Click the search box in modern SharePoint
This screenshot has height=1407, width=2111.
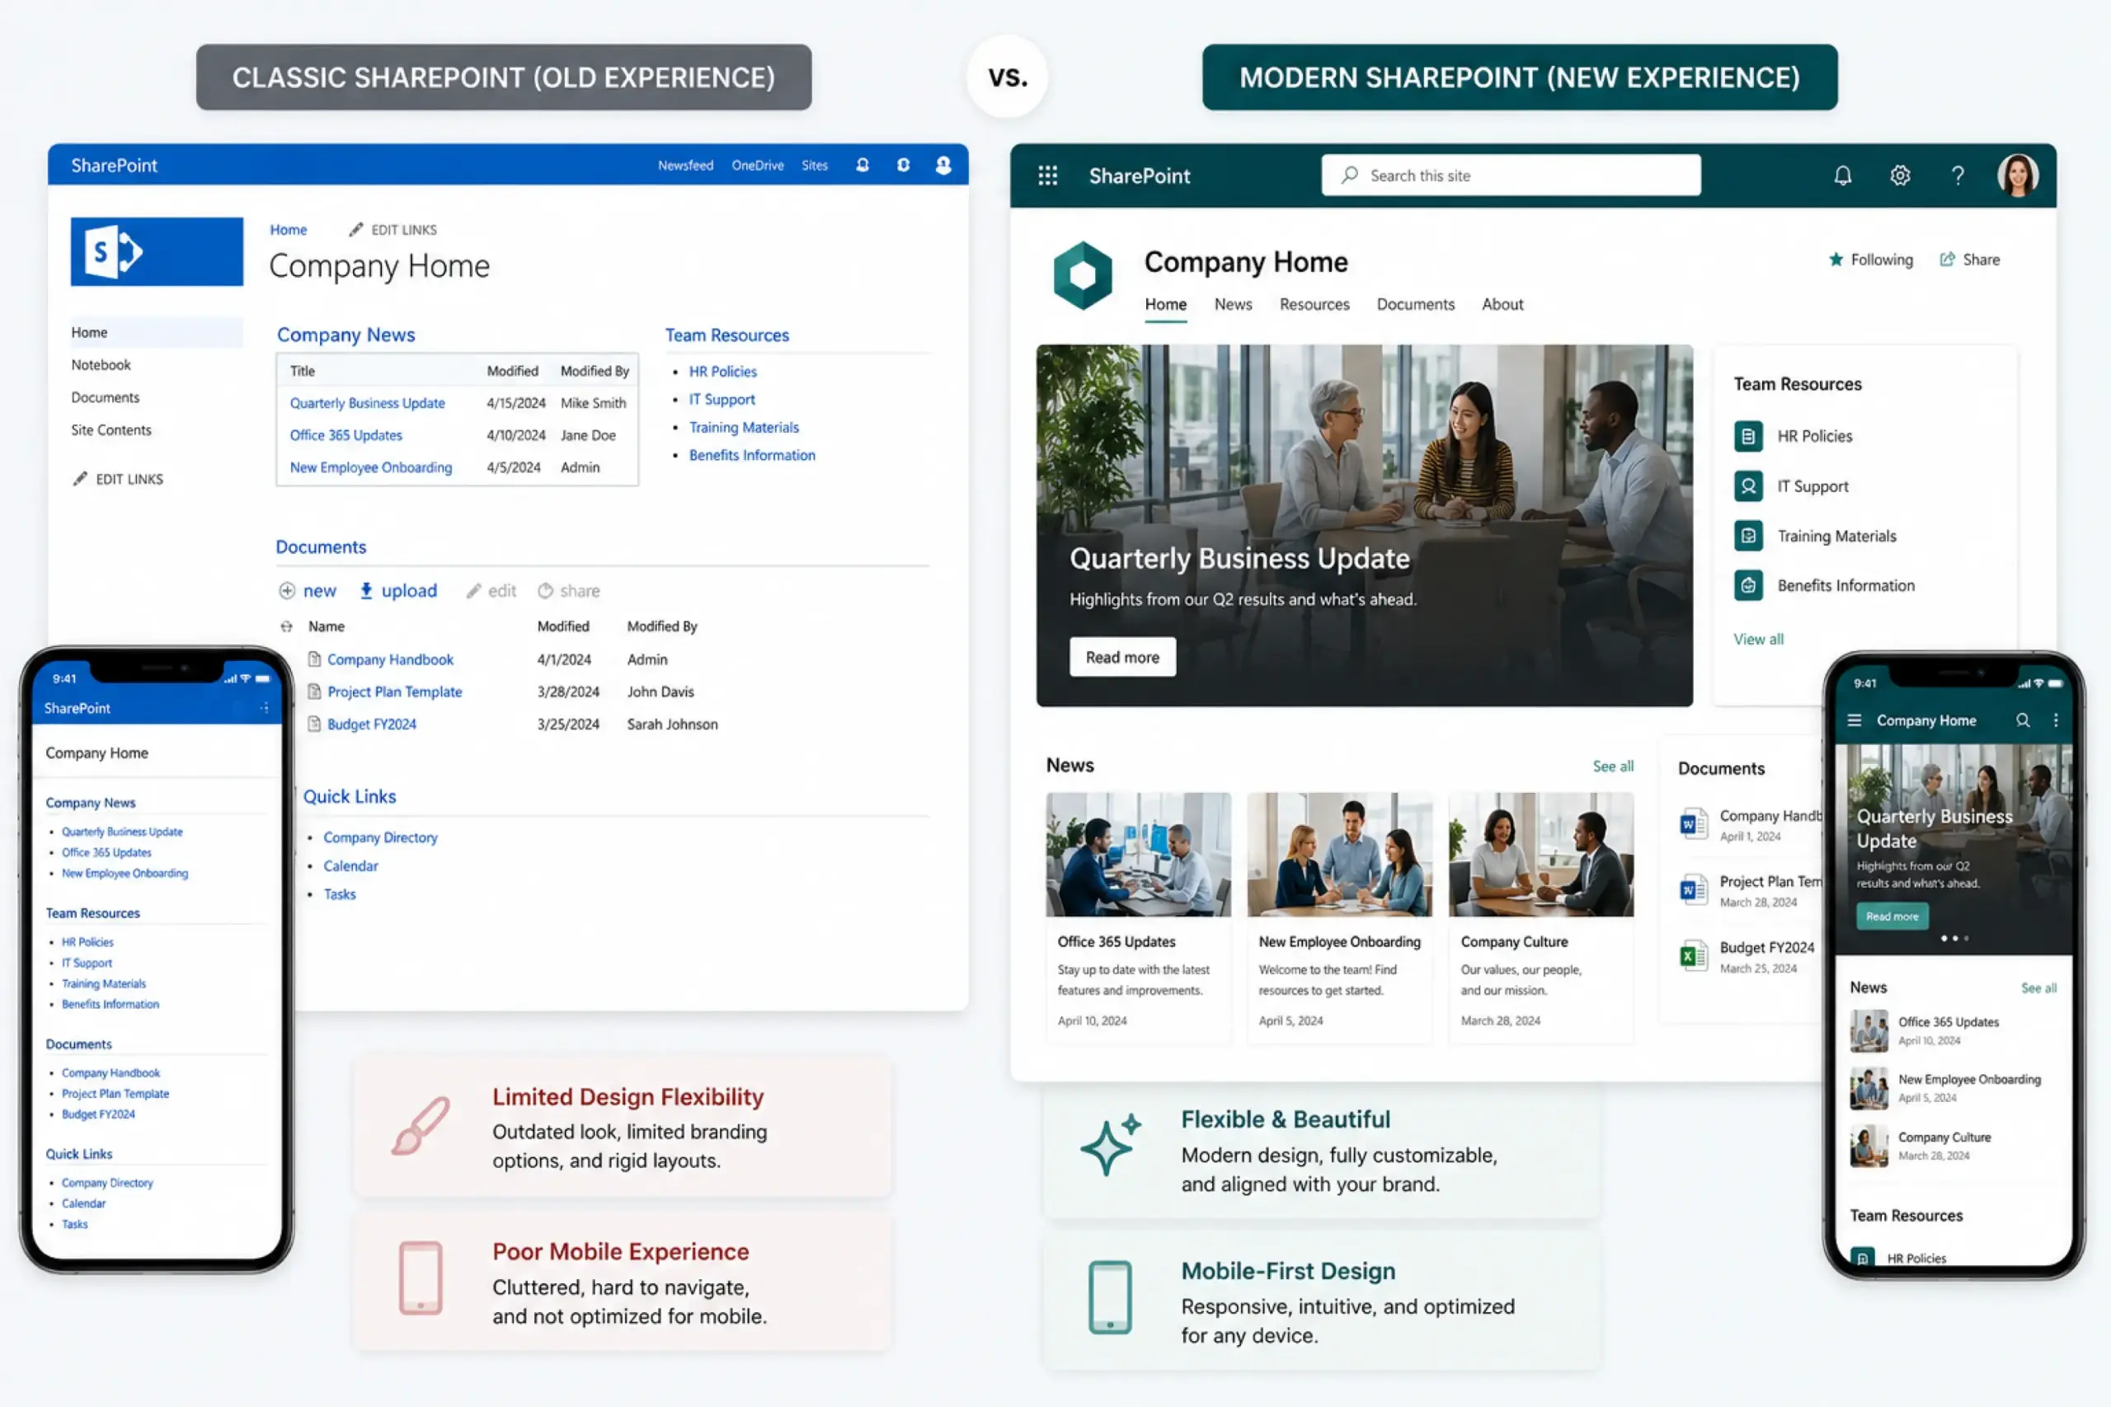(1511, 175)
